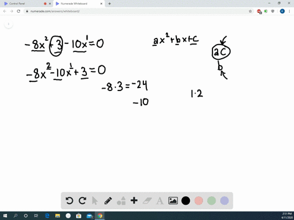Viewport: 294px width, 220px height.
Task: Go forward in browser history
Action: [x=12, y=11]
